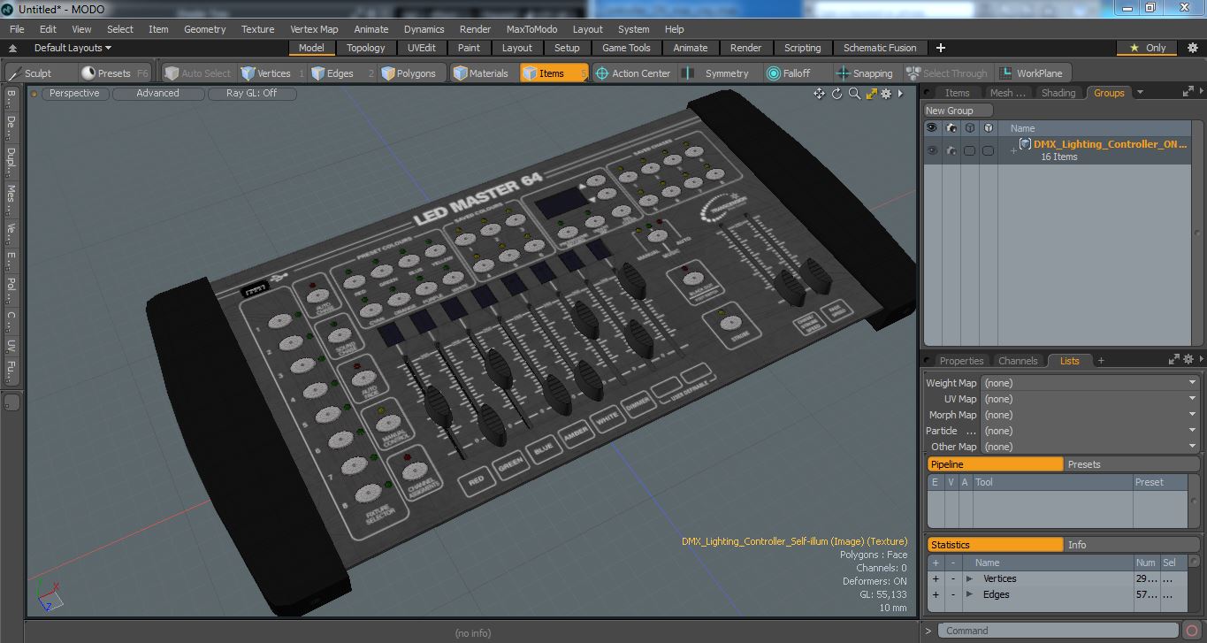Select the Pipeline button
Screen dimensions: 1207x643
coord(995,464)
